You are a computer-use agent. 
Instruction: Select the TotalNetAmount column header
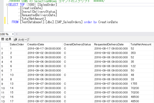[x=141, y=44]
